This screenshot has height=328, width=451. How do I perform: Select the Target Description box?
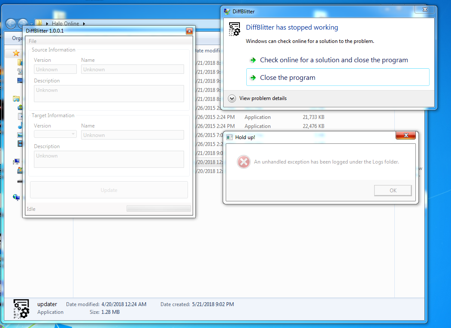point(109,159)
